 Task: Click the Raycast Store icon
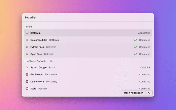[27, 89]
